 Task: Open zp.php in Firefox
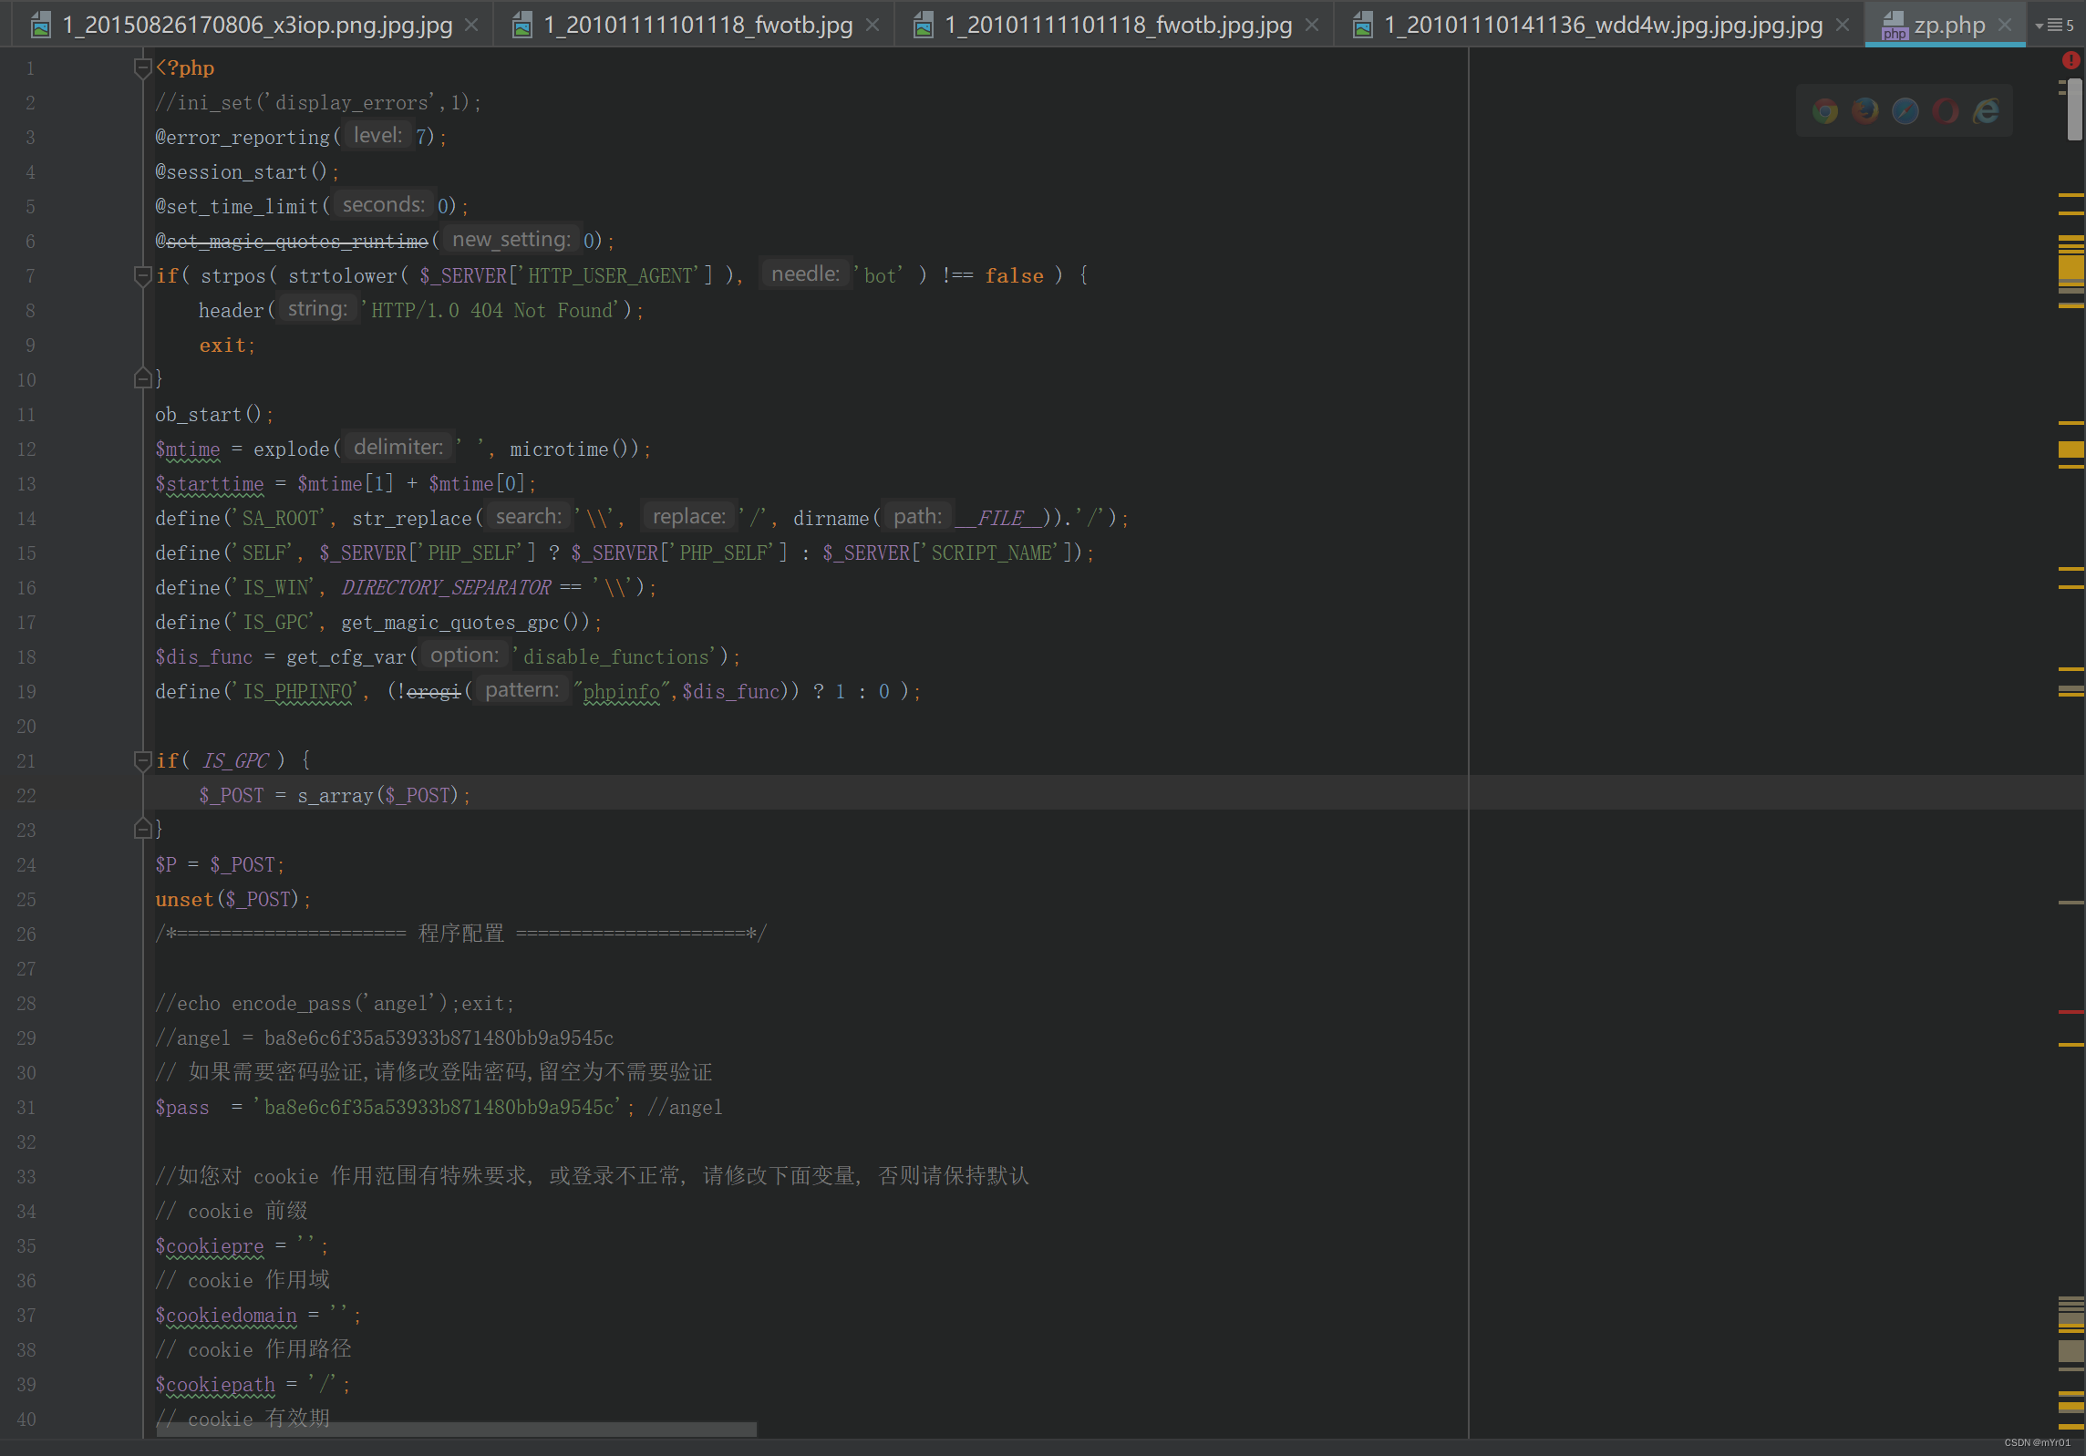[1865, 111]
